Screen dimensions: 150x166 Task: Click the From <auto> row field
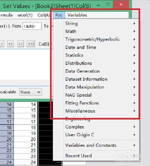click(x=32, y=26)
